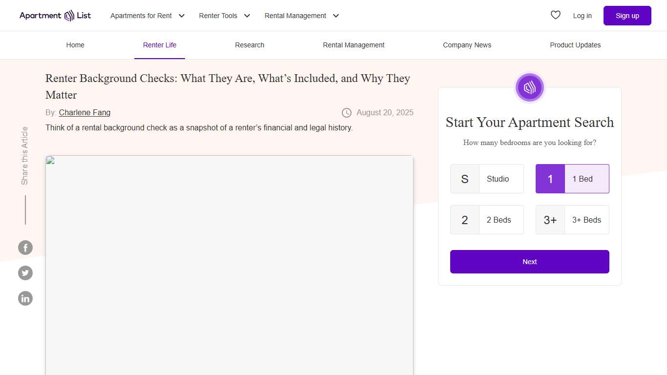The image size is (667, 375).
Task: Share the article on LinkedIn
Action: 25,298
